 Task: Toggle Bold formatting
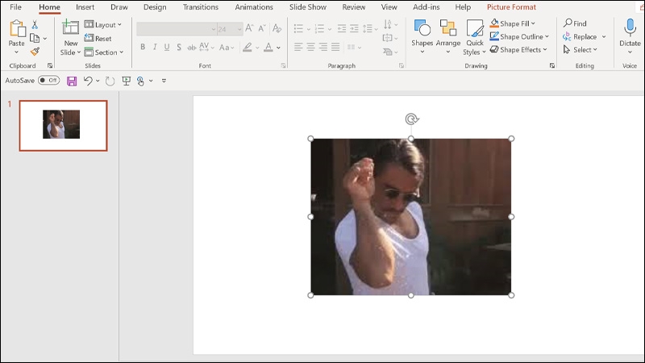(x=143, y=47)
